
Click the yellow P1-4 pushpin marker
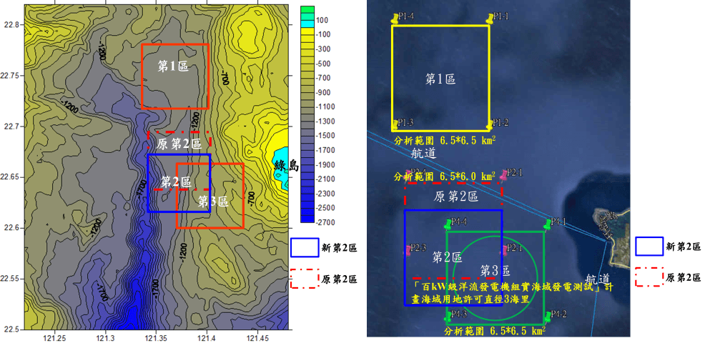click(x=394, y=19)
